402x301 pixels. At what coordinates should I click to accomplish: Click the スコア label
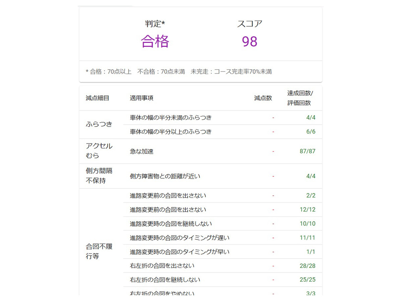coord(250,24)
